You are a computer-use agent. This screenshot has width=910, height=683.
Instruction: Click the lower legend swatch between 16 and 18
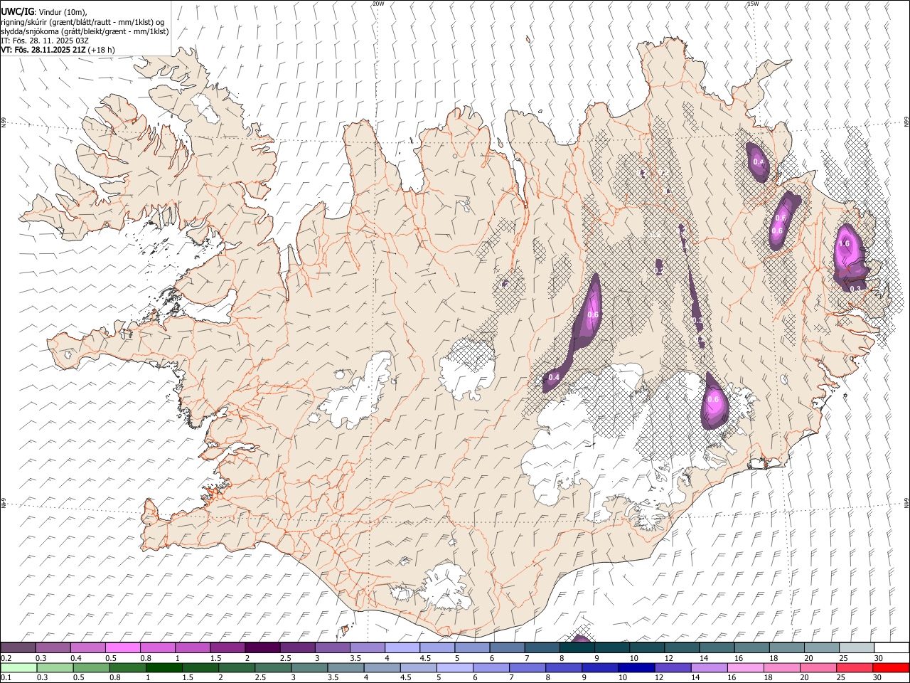745,667
